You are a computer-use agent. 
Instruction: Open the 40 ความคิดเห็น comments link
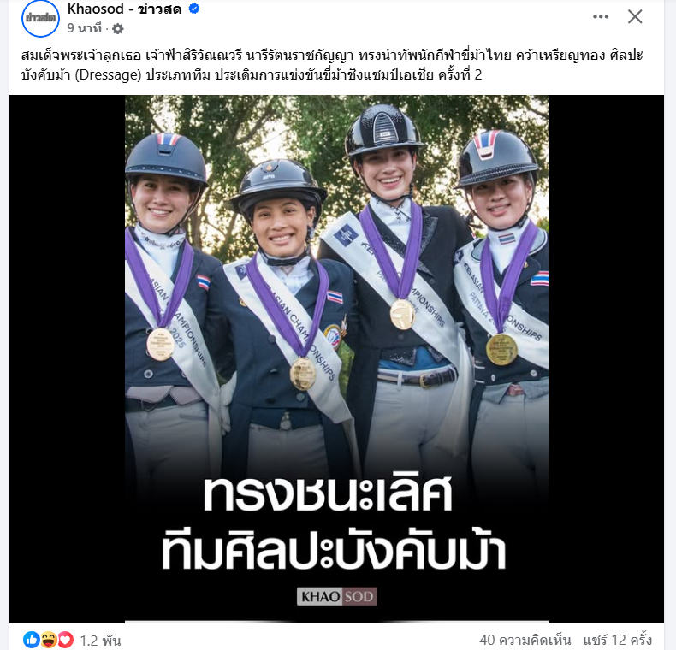click(x=525, y=640)
